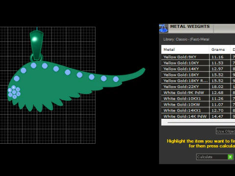Select the Yellow Gold:18KY R... row
This screenshot has height=176, width=235.
tap(198, 81)
